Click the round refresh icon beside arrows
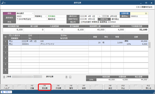155x94 pixels. (x=70, y=77)
